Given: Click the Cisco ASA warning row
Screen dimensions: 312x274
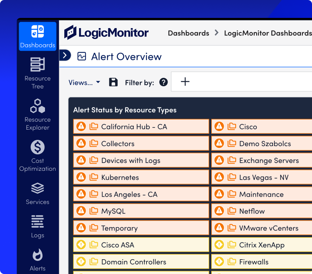Looking at the screenshot, I should 117,245.
